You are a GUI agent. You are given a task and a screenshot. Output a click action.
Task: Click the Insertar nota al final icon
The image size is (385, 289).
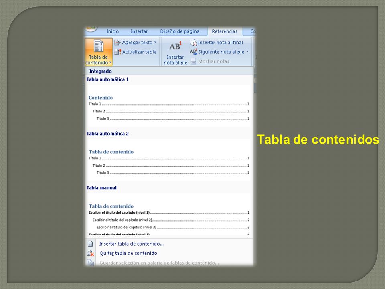pyautogui.click(x=193, y=43)
